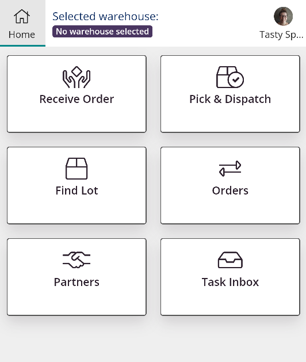Select the Selected warehouse heading
This screenshot has width=306, height=362.
click(105, 16)
